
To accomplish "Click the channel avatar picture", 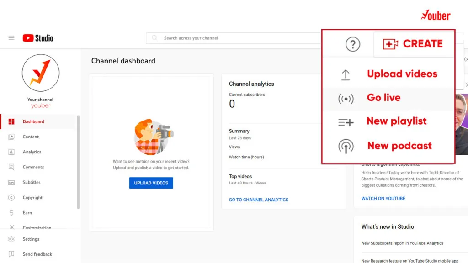I will [x=41, y=73].
